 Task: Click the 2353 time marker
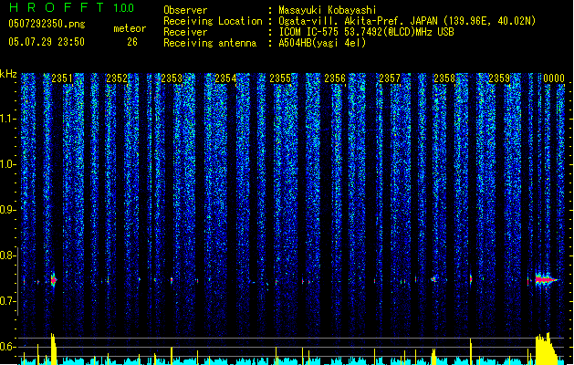[x=172, y=78]
